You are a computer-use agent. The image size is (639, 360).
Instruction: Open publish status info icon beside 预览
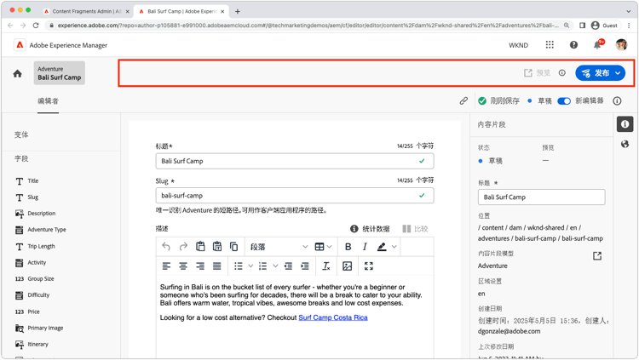pos(562,73)
